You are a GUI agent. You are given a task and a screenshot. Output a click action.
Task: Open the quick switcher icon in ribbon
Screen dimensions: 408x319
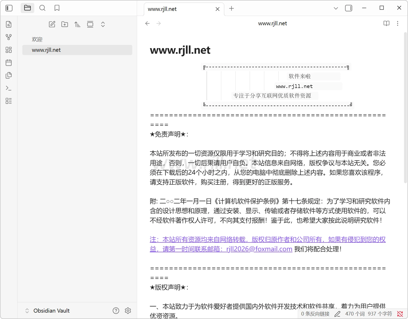pyautogui.click(x=8, y=24)
